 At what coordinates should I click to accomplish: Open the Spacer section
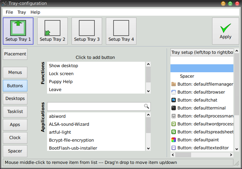tap(15, 151)
